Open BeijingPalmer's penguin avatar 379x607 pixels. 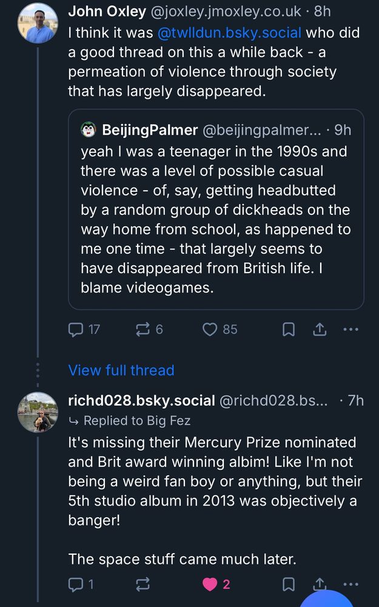point(89,130)
